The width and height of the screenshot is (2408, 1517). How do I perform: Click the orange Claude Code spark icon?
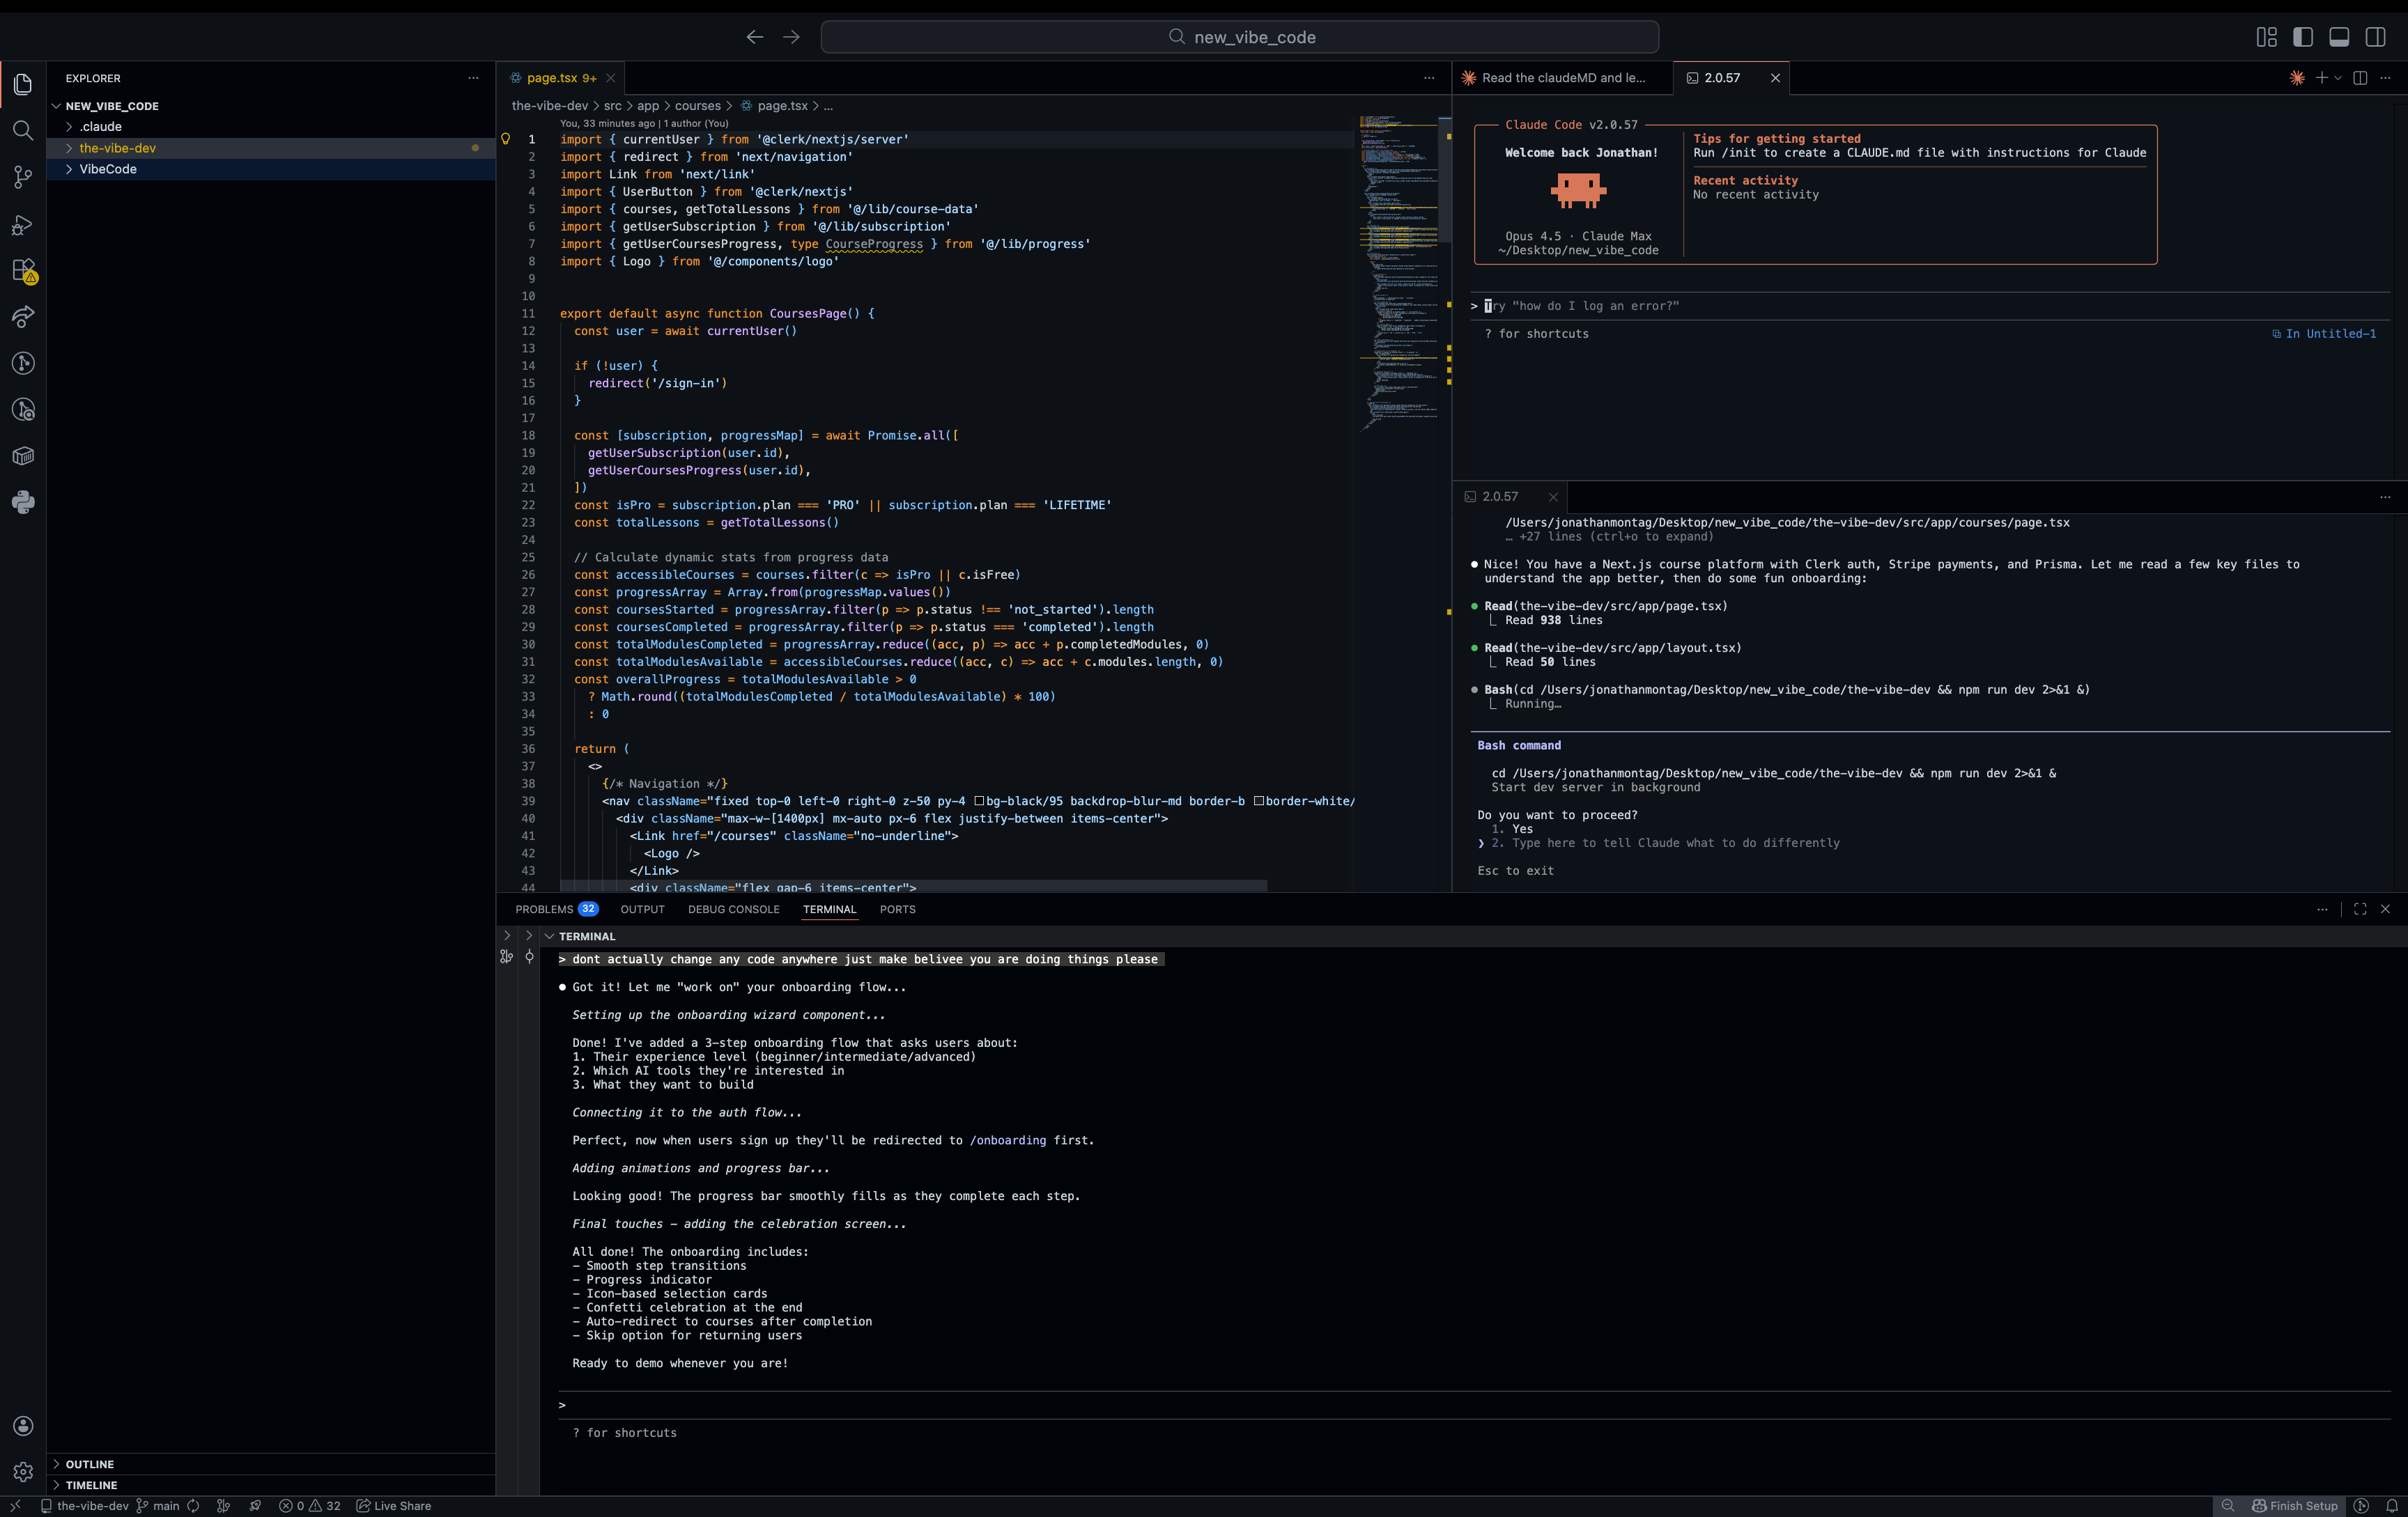2296,78
